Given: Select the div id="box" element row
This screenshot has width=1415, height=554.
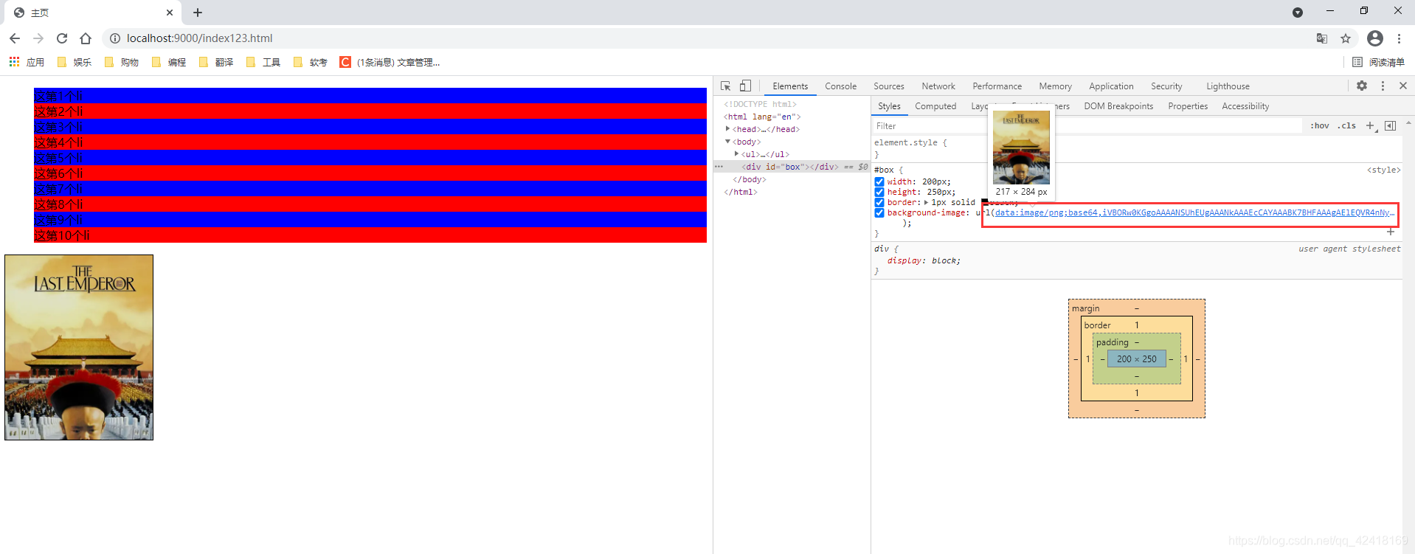Looking at the screenshot, I should [792, 167].
